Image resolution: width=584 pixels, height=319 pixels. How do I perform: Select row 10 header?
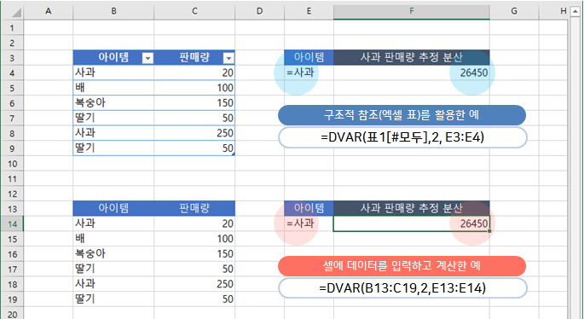12,164
